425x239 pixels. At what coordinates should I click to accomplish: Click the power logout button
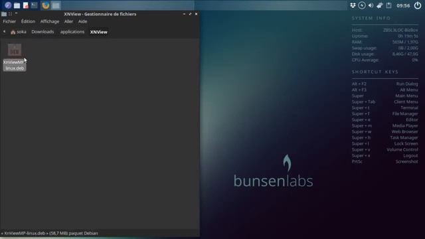[418, 5]
